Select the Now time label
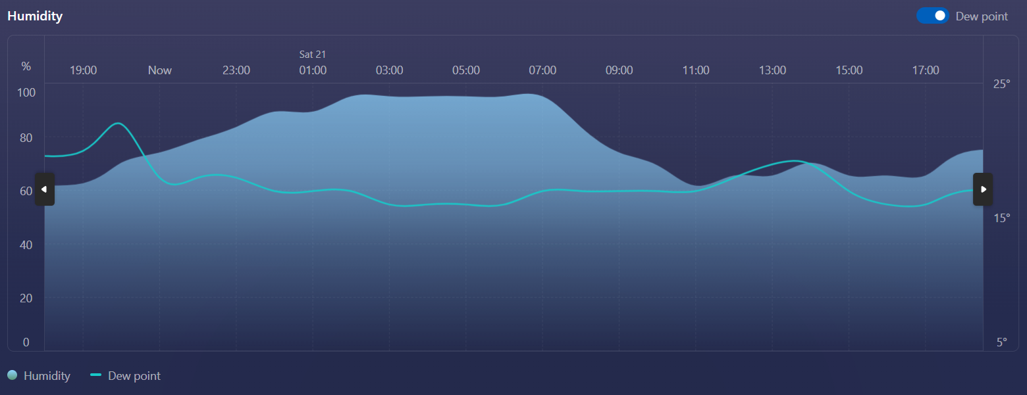Image resolution: width=1027 pixels, height=395 pixels. 160,70
